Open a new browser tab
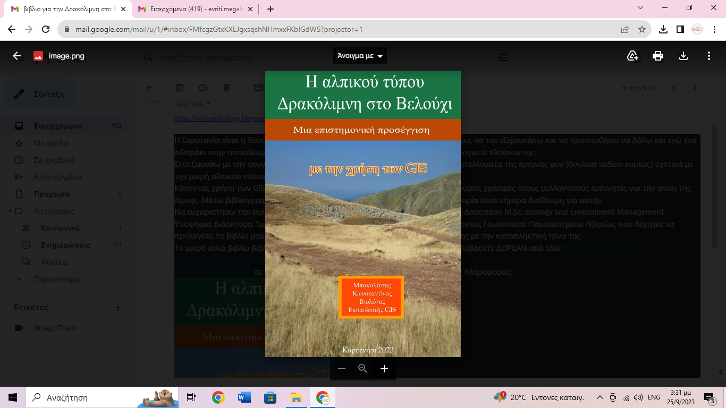726x408 pixels. click(271, 9)
